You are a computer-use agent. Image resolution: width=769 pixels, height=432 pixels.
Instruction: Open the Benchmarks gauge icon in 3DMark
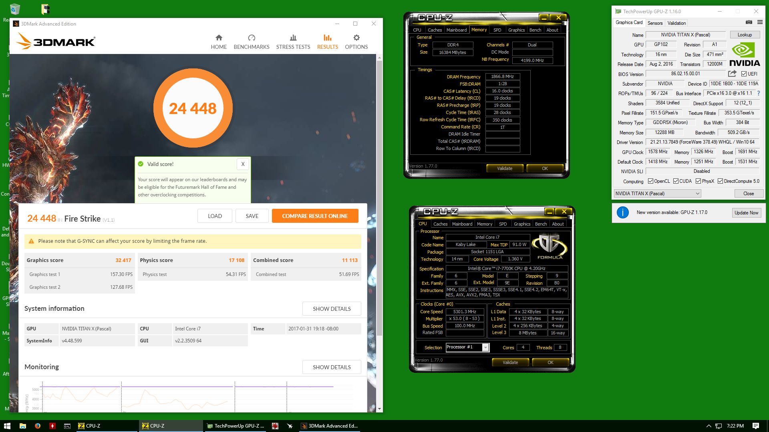tap(252, 38)
